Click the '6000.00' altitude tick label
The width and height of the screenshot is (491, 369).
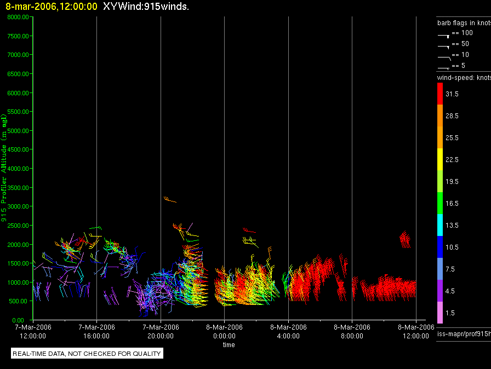(18, 93)
